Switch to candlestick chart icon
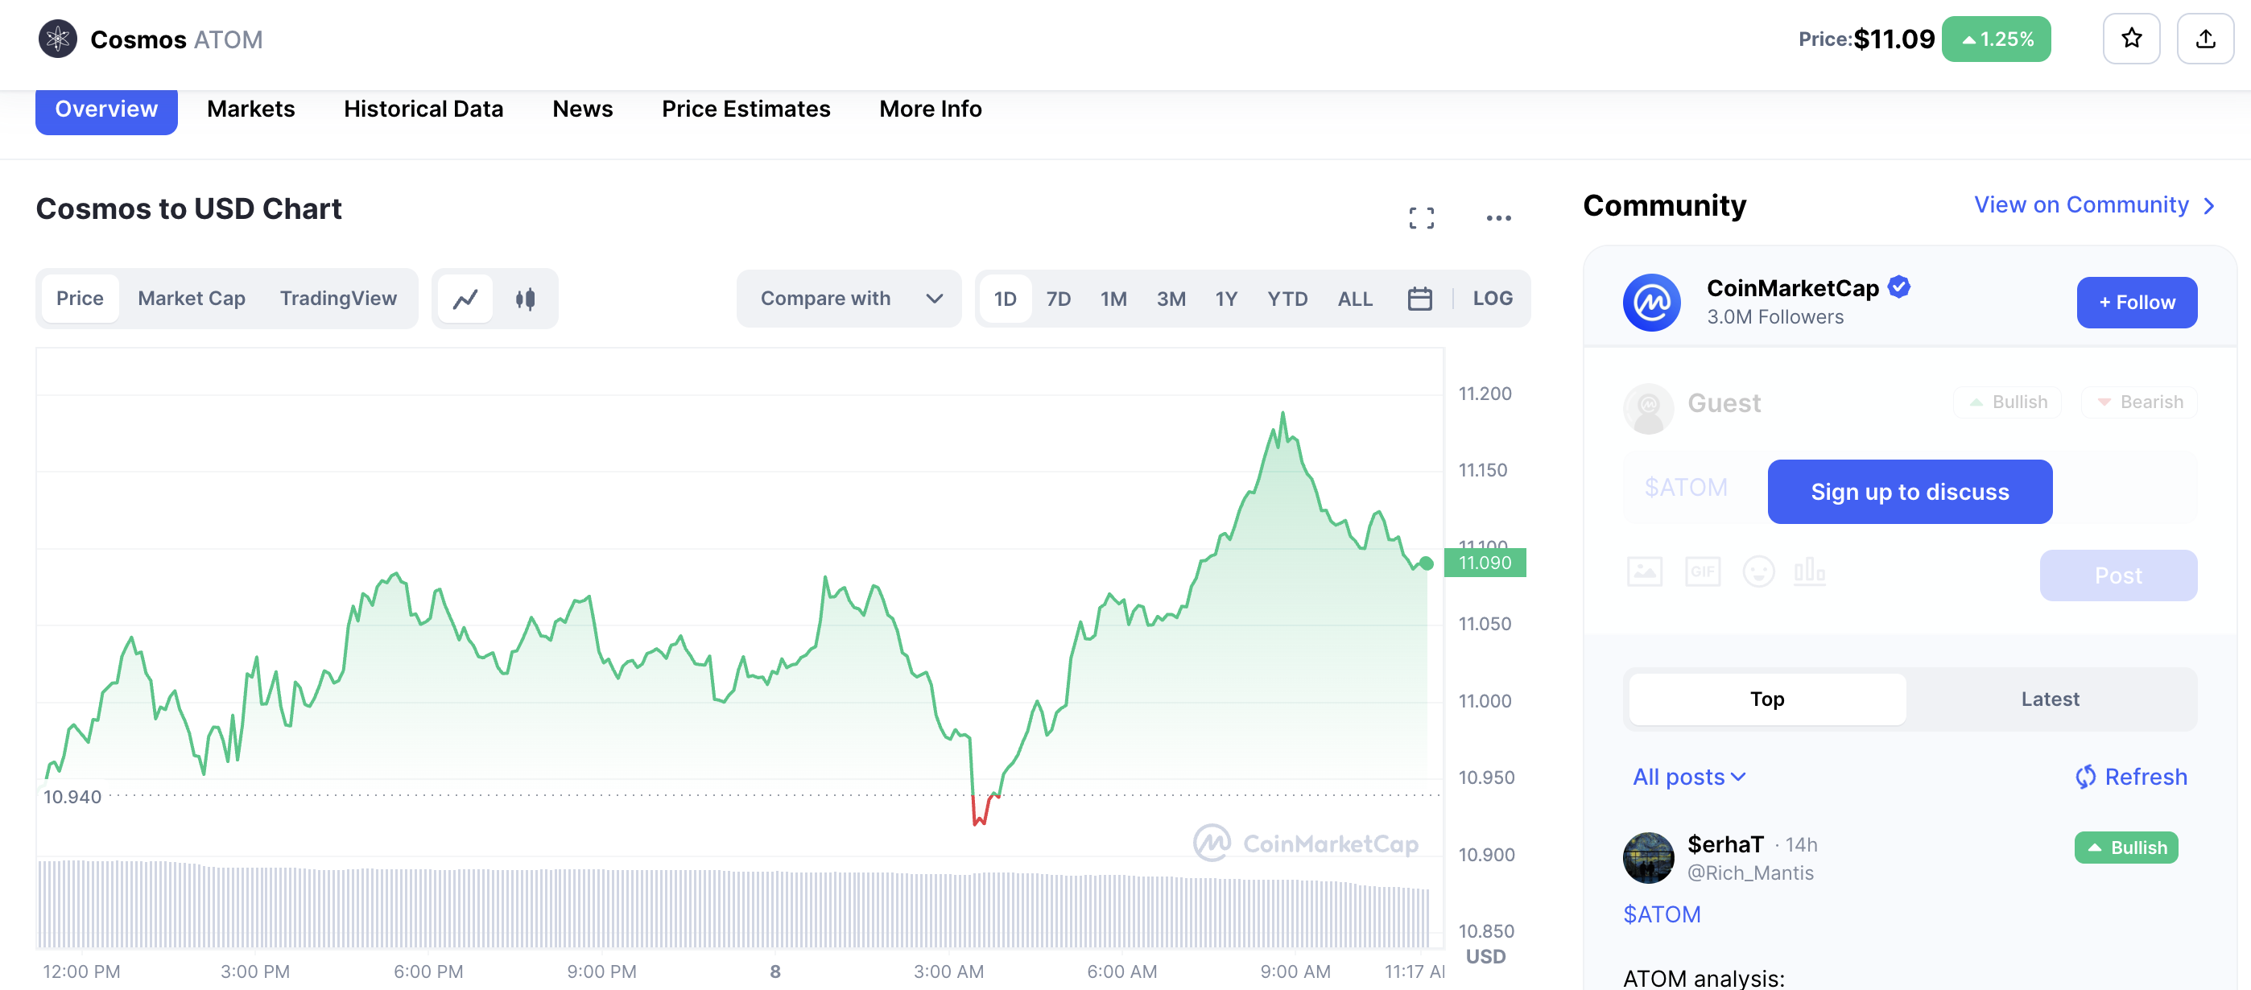Screen dimensions: 2251x990 (524, 299)
